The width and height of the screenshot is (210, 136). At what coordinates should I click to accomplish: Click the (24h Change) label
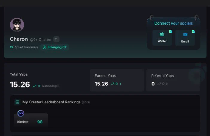point(50,86)
